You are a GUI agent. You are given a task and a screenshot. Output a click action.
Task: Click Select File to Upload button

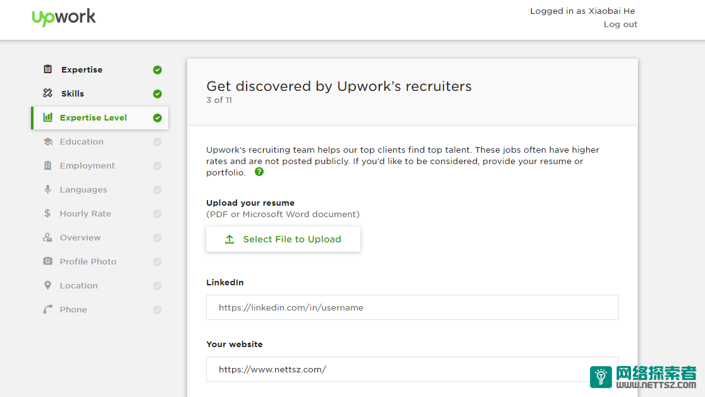click(283, 239)
